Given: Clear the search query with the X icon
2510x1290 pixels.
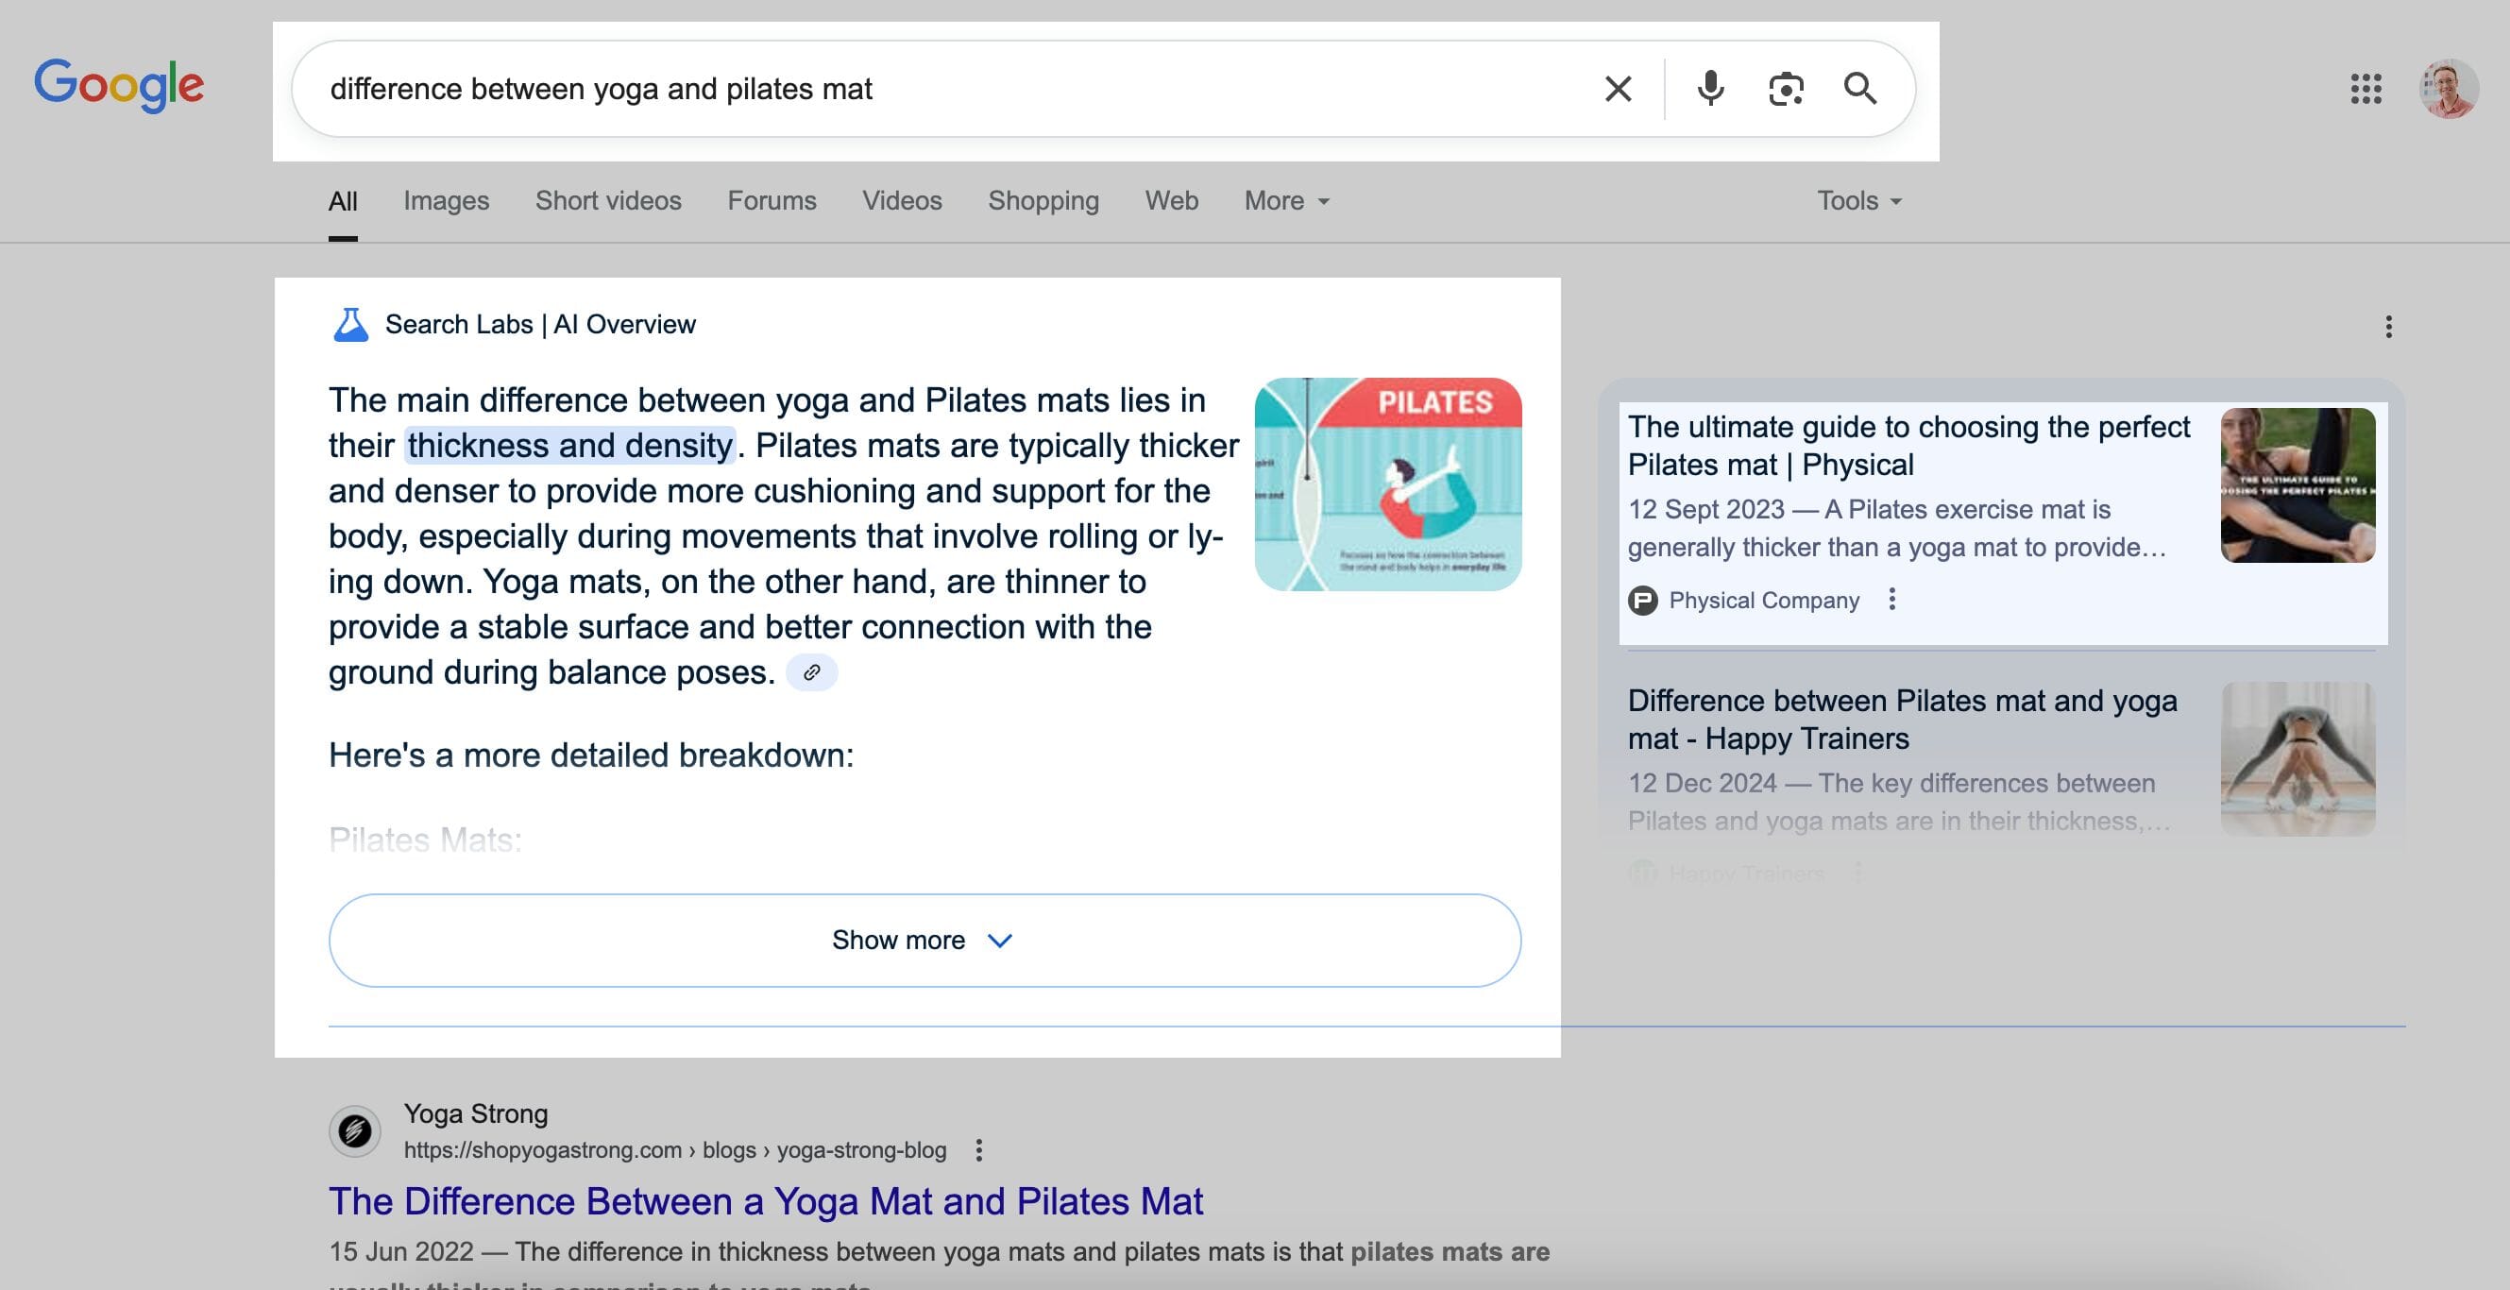Looking at the screenshot, I should click(1618, 89).
